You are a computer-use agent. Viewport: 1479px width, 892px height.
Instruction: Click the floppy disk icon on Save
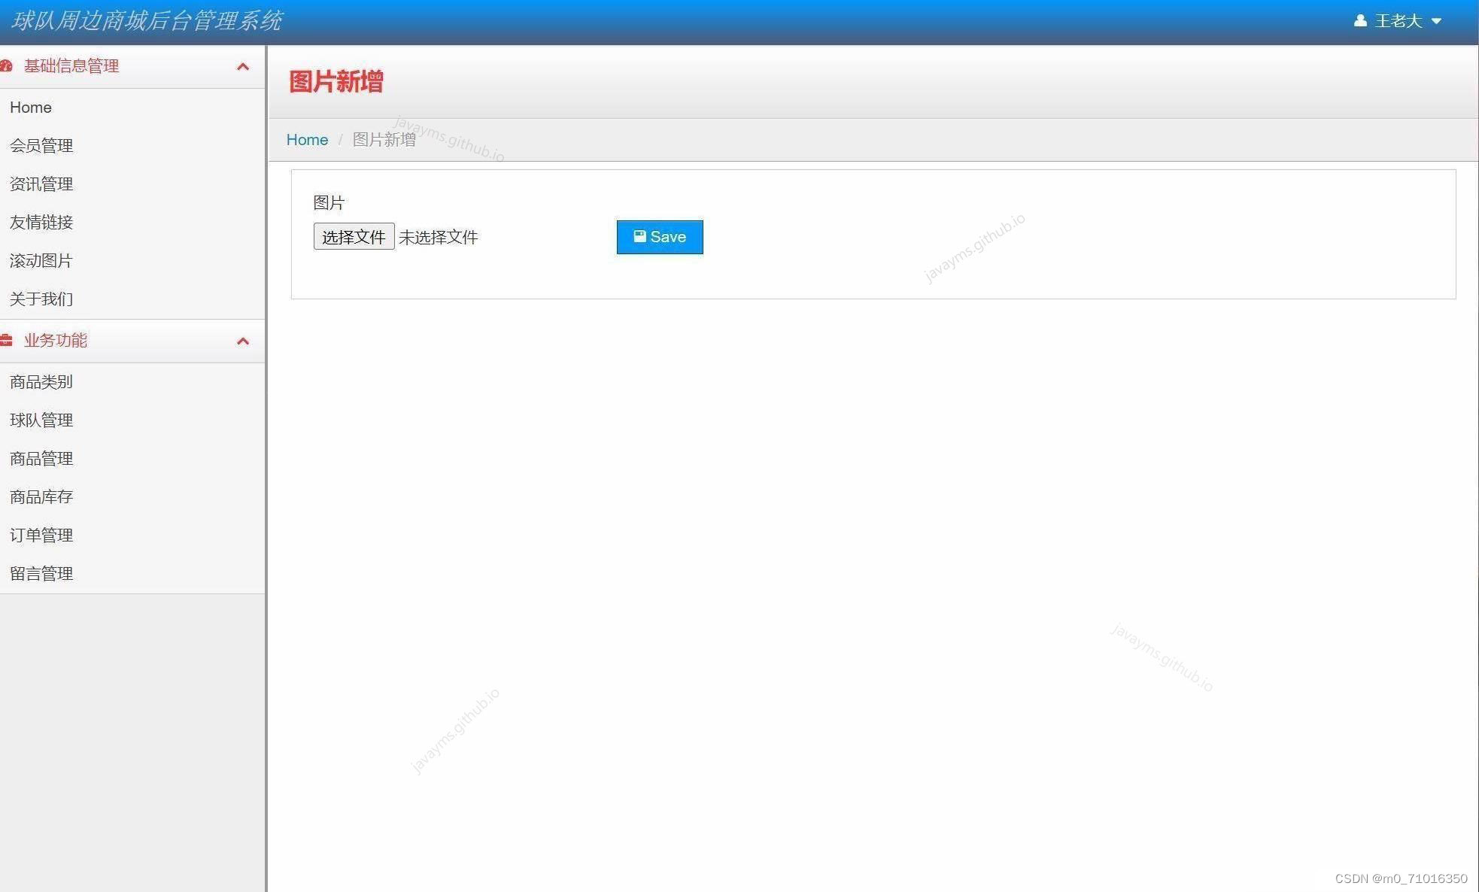pos(639,237)
